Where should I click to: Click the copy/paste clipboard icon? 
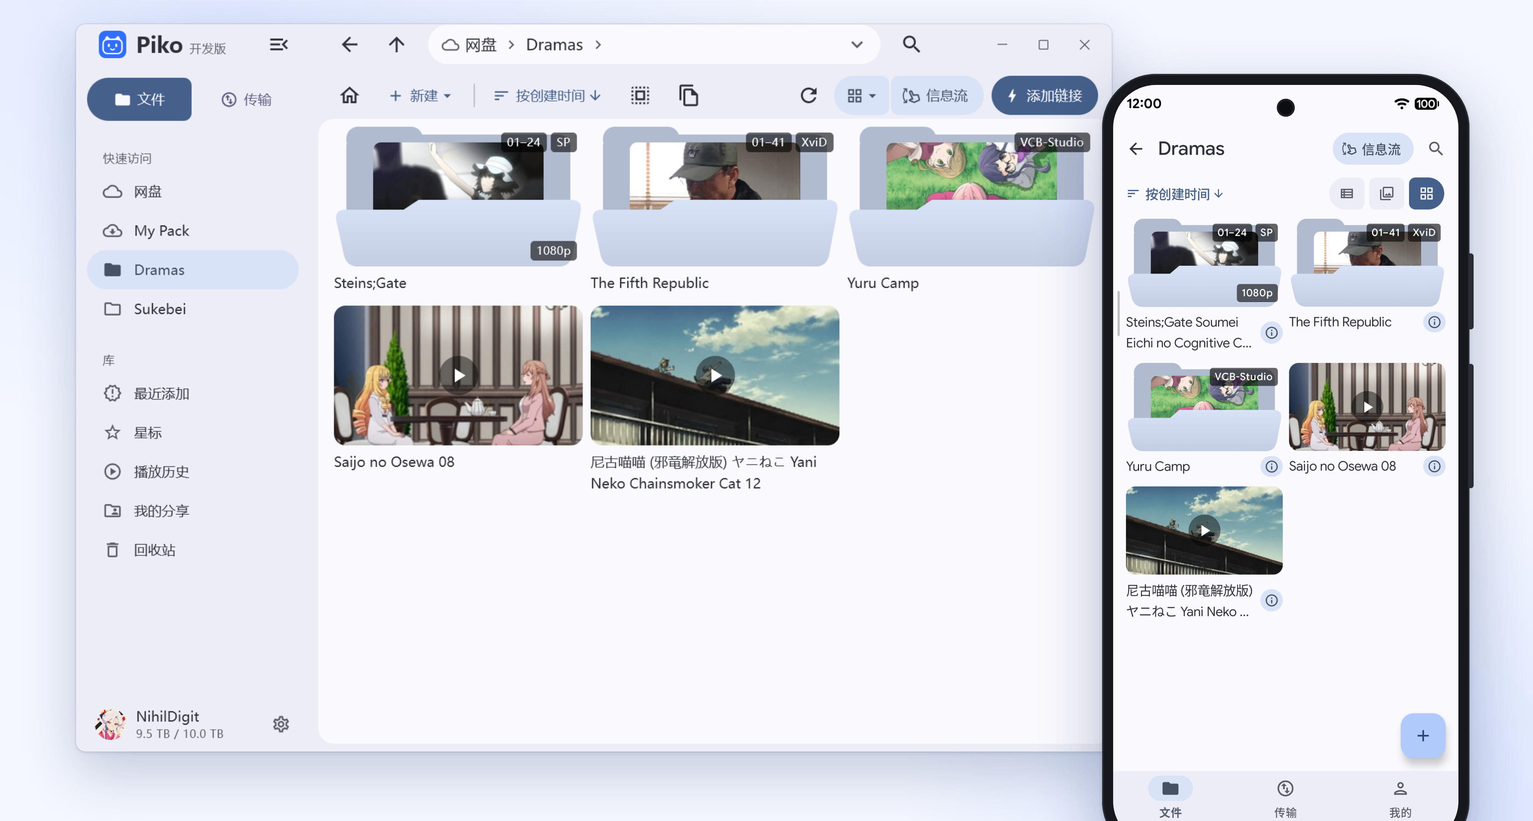(x=688, y=95)
